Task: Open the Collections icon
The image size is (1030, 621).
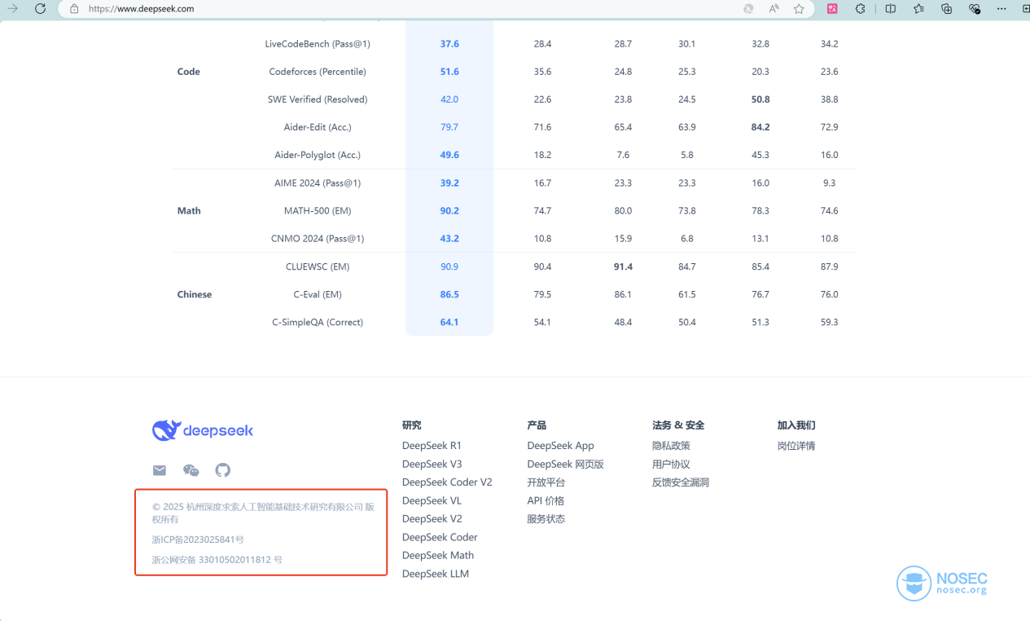Action: [946, 9]
